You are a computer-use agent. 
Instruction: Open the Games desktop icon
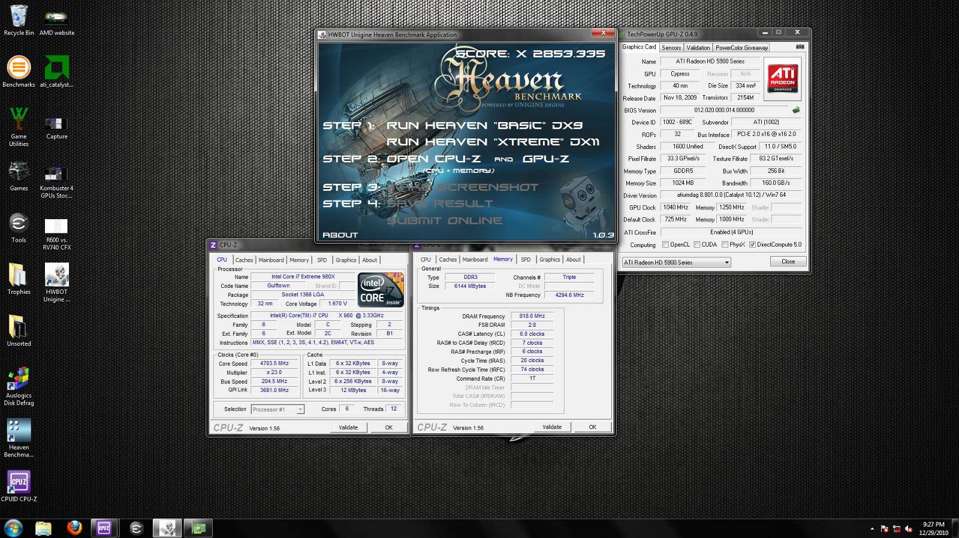(19, 176)
